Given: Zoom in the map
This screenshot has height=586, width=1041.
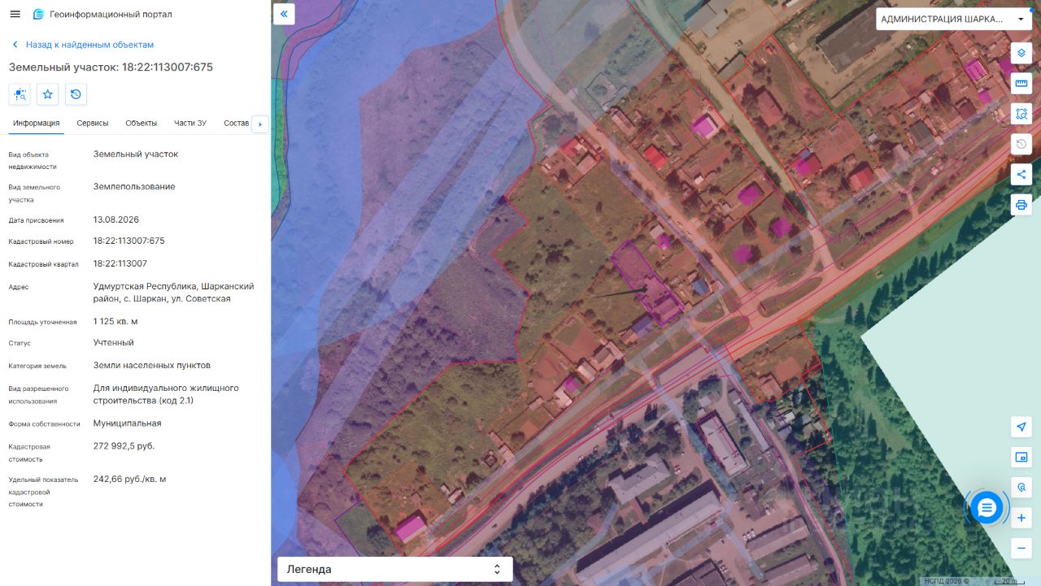Looking at the screenshot, I should pos(1021,518).
